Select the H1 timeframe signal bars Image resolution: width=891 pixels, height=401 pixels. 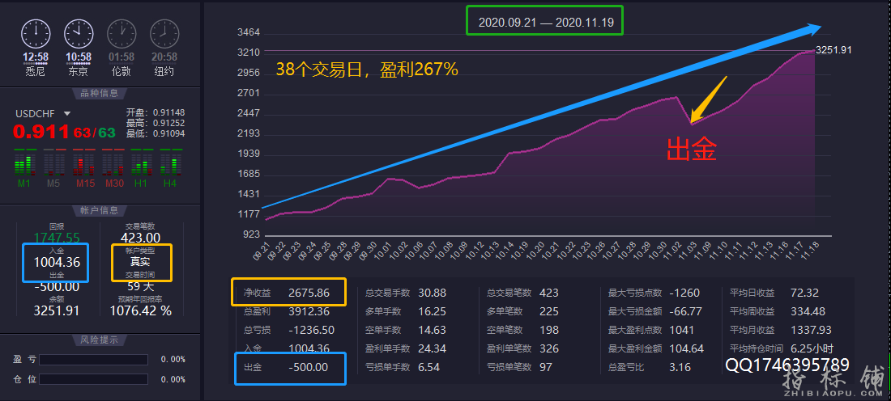point(142,167)
